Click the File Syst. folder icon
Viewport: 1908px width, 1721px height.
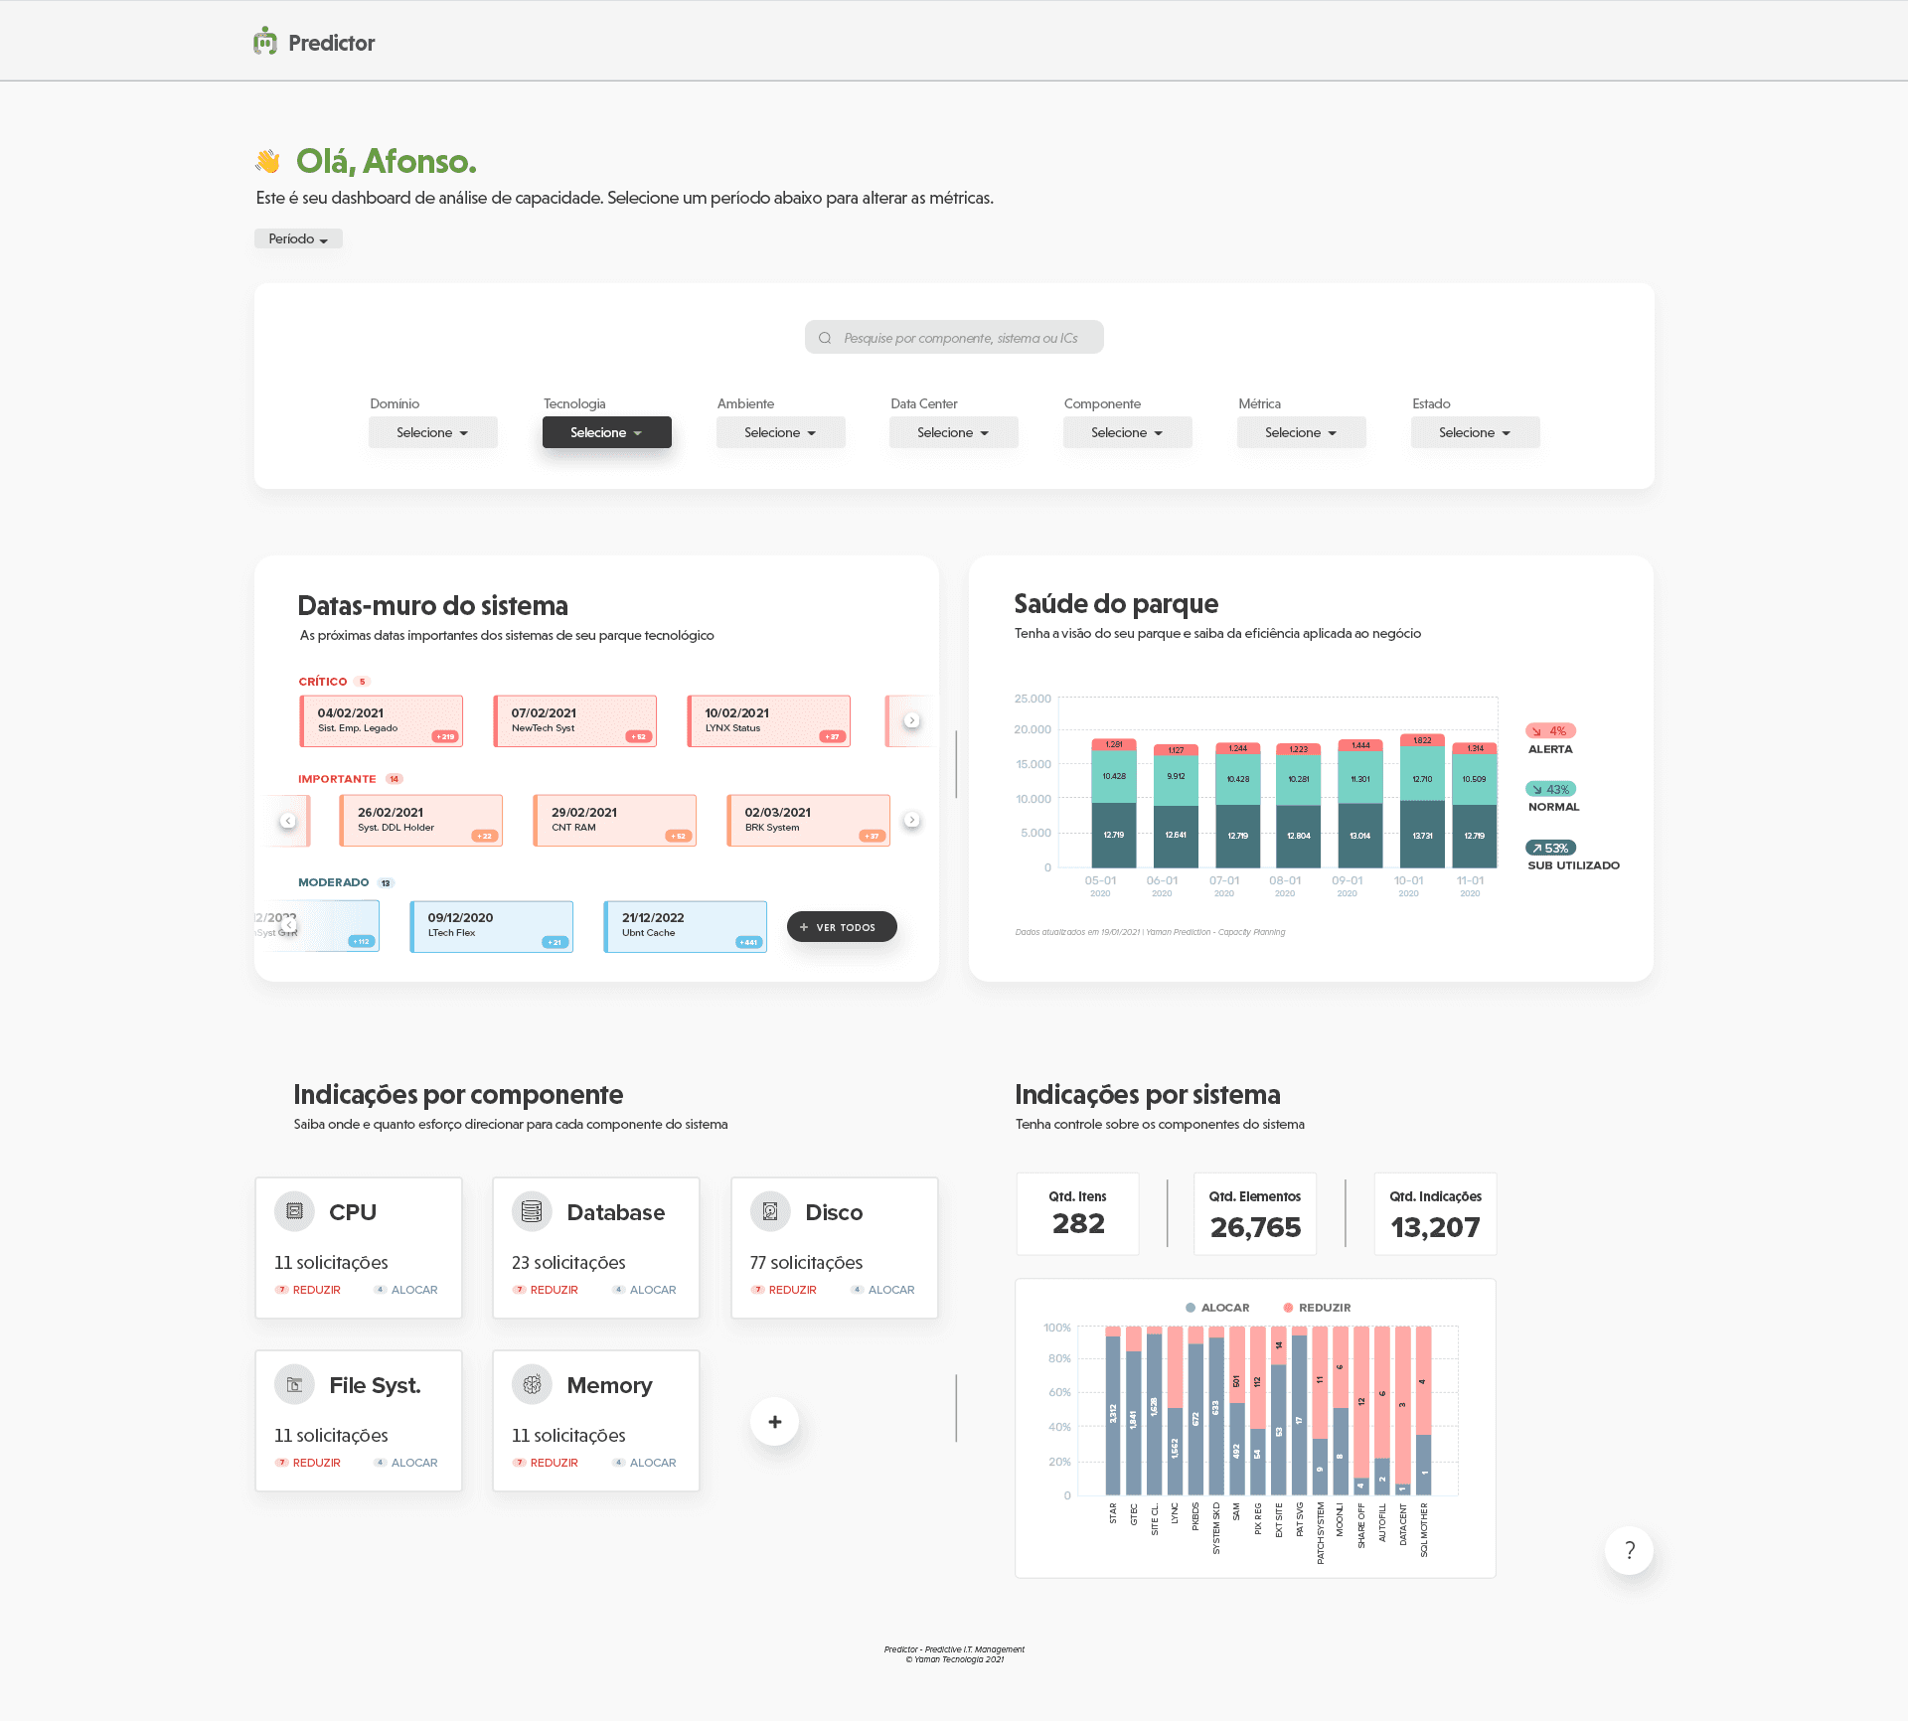pos(294,1384)
